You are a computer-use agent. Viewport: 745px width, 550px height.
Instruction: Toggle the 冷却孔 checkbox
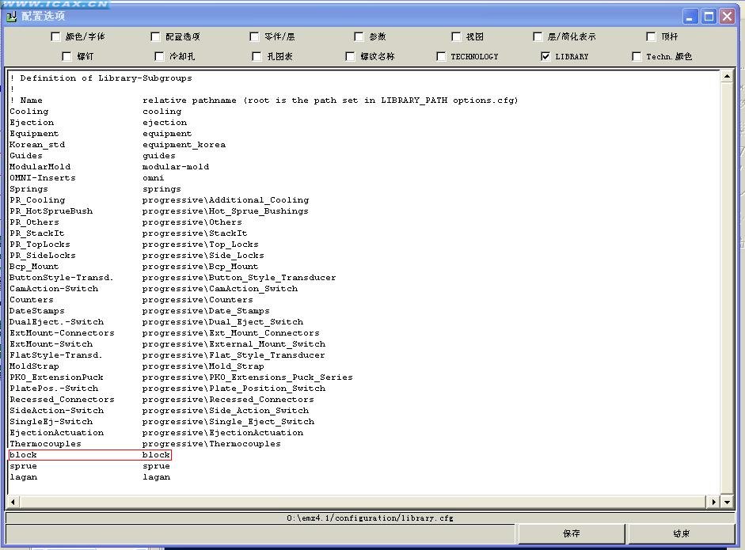tap(159, 56)
